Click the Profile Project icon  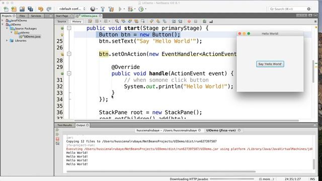141,9
